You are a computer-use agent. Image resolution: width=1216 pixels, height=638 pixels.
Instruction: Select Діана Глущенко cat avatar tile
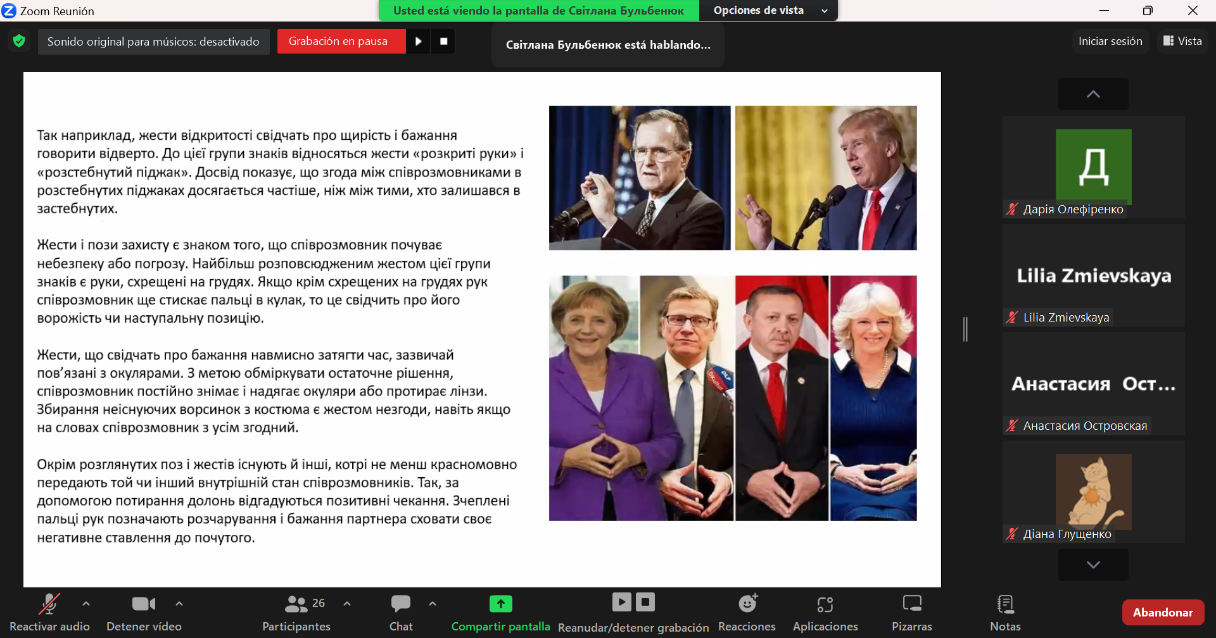click(x=1093, y=492)
